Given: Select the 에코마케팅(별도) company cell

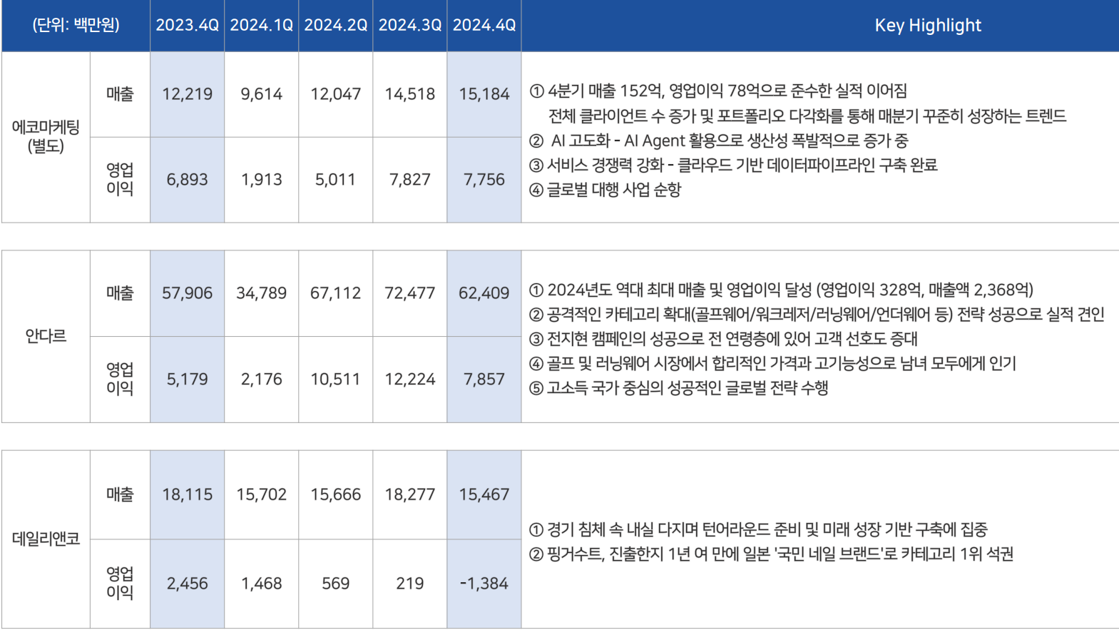Looking at the screenshot, I should pos(46,137).
